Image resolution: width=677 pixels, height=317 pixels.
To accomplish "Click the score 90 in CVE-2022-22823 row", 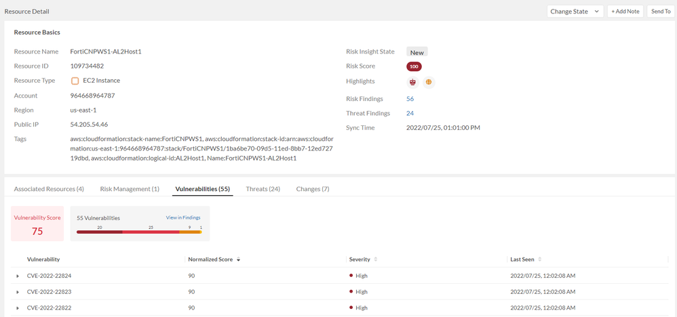I will pyautogui.click(x=192, y=292).
